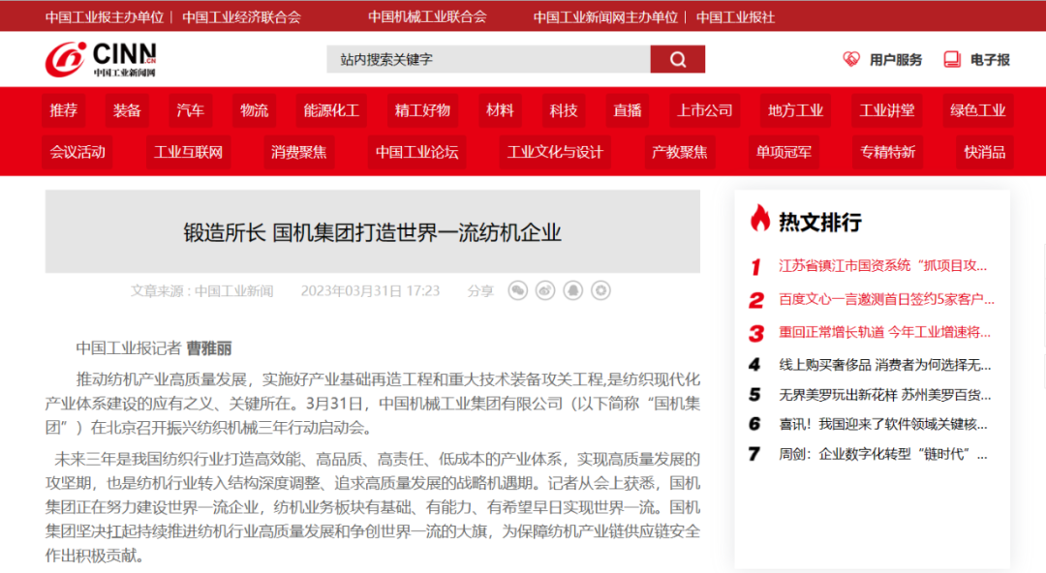This screenshot has height=573, width=1046.
Task: Read hot article 喜讯！我国迎来了软件领域关键核...
Action: [x=882, y=424]
